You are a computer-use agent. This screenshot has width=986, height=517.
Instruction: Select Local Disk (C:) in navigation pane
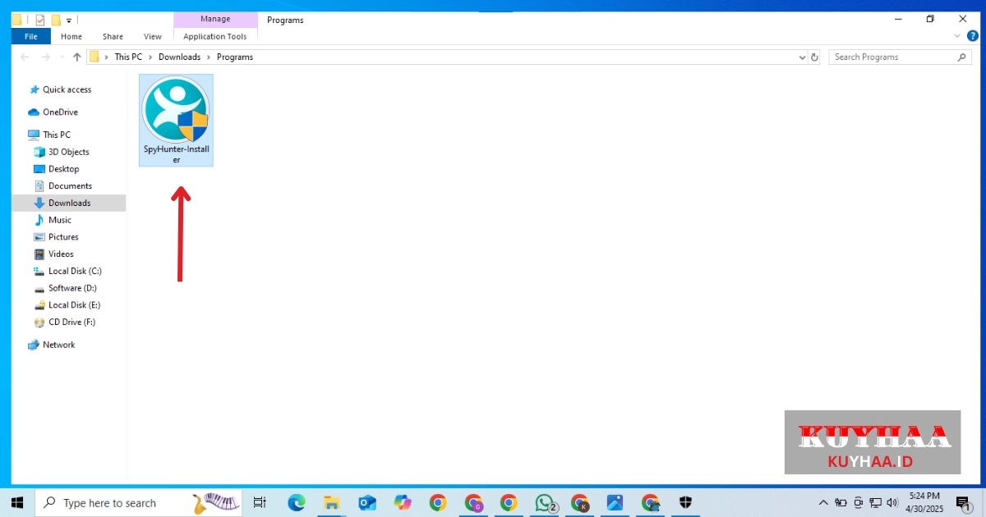point(75,271)
